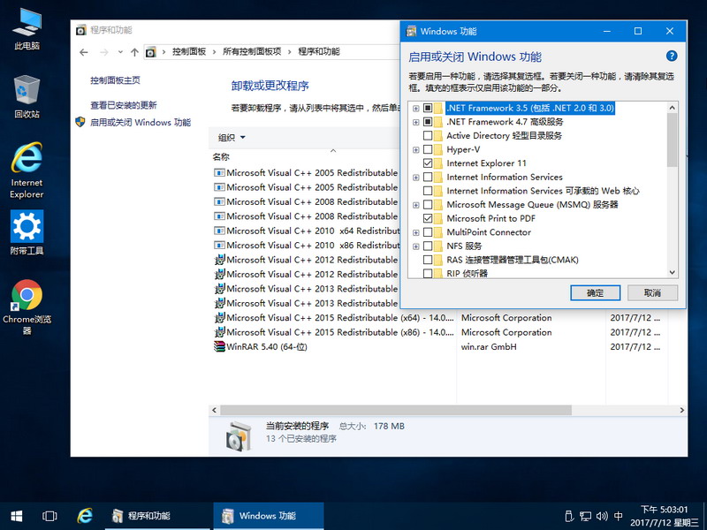Click the back arrow in 程序和功能 window
Screen dimensions: 707x530
tap(83, 52)
